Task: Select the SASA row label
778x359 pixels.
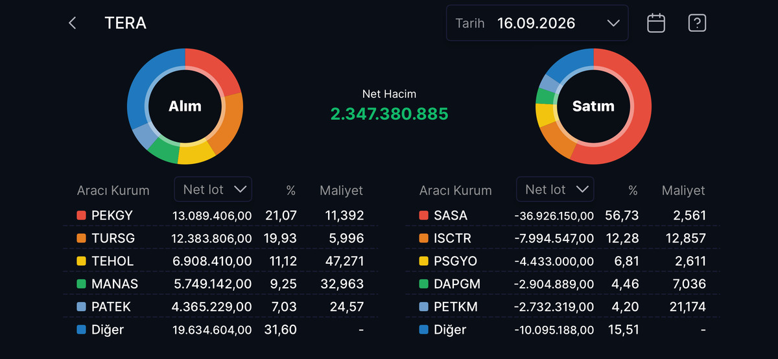Action: [451, 215]
